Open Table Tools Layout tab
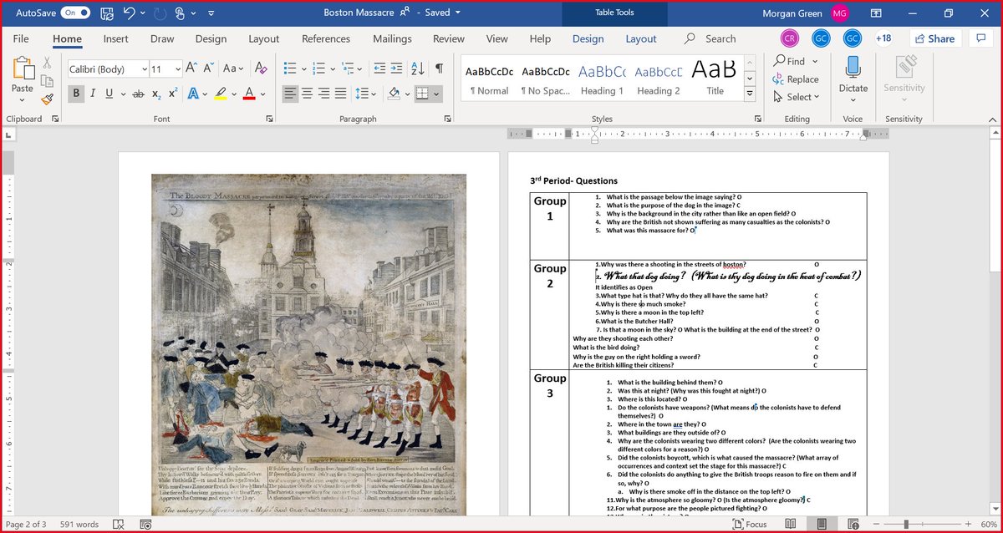The width and height of the screenshot is (1003, 533). pos(641,38)
